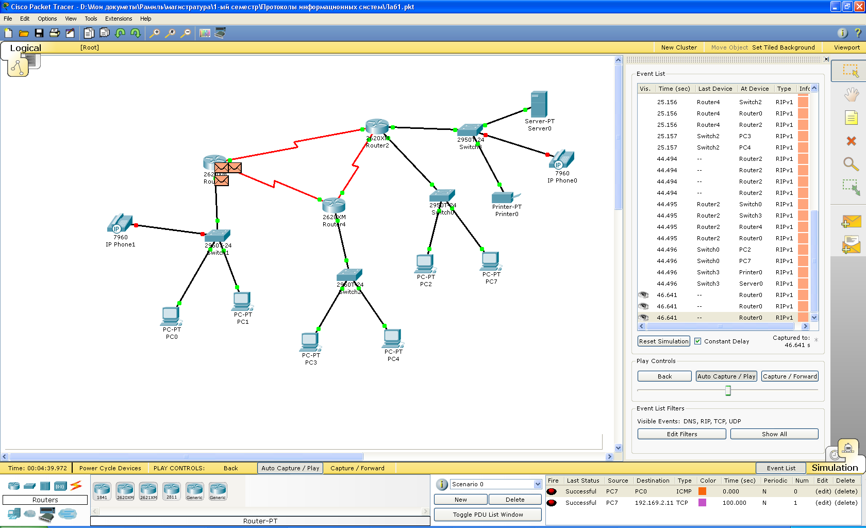Screen dimensions: 866x528
Task: Toggle the Fire indicator for the TCP PDU row
Action: [552, 503]
